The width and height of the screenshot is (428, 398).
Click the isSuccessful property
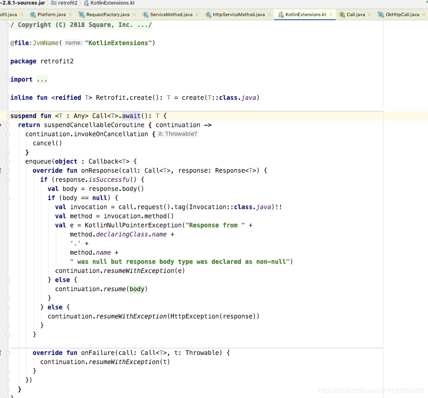coord(111,180)
